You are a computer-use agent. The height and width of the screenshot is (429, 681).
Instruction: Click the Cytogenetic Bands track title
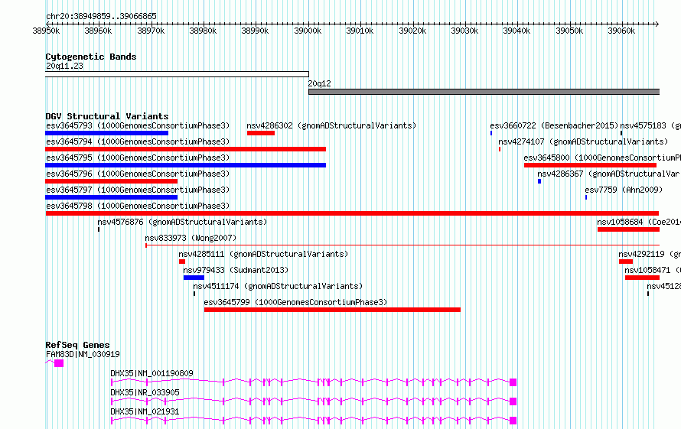(x=91, y=57)
